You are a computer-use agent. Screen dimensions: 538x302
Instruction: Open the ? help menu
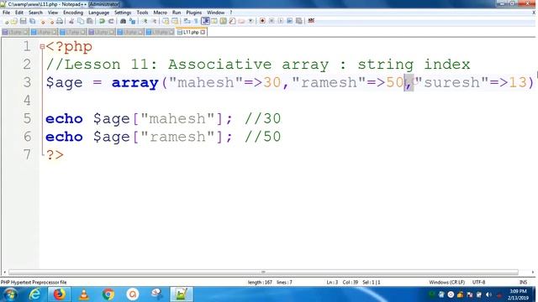(x=231, y=13)
